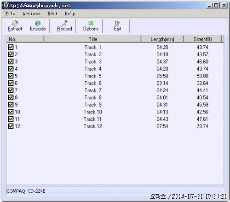
Task: Toggle the checkbox for track 5
Action: pyautogui.click(x=11, y=76)
